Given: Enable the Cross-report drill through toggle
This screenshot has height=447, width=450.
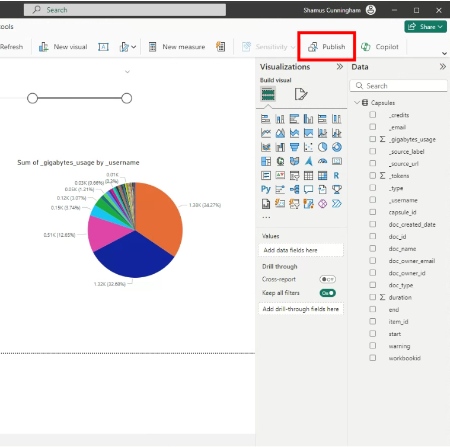Looking at the screenshot, I should (327, 279).
